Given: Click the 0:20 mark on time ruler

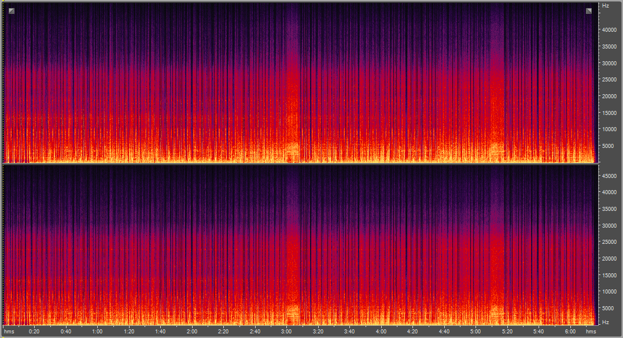Looking at the screenshot, I should 34,332.
